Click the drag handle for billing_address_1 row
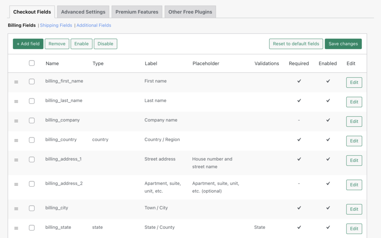 [x=16, y=160]
